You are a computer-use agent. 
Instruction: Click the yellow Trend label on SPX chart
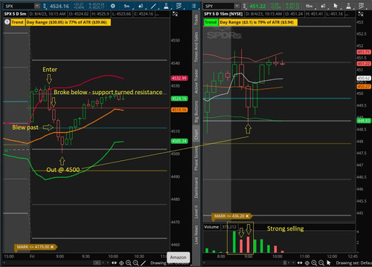17,22
